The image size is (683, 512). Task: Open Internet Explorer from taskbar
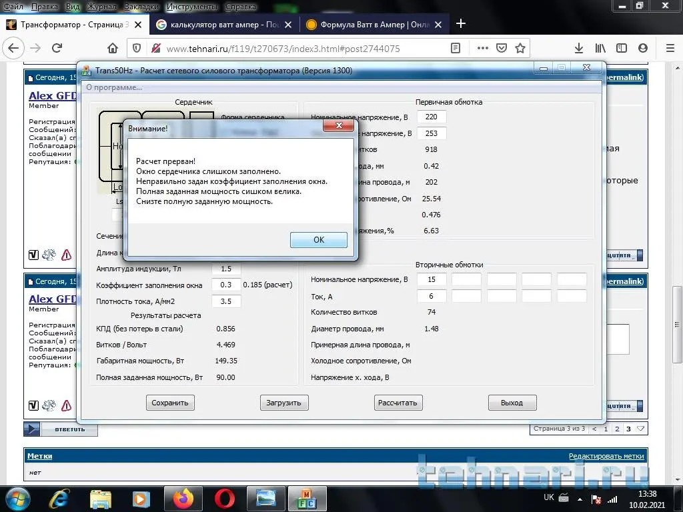(59, 499)
